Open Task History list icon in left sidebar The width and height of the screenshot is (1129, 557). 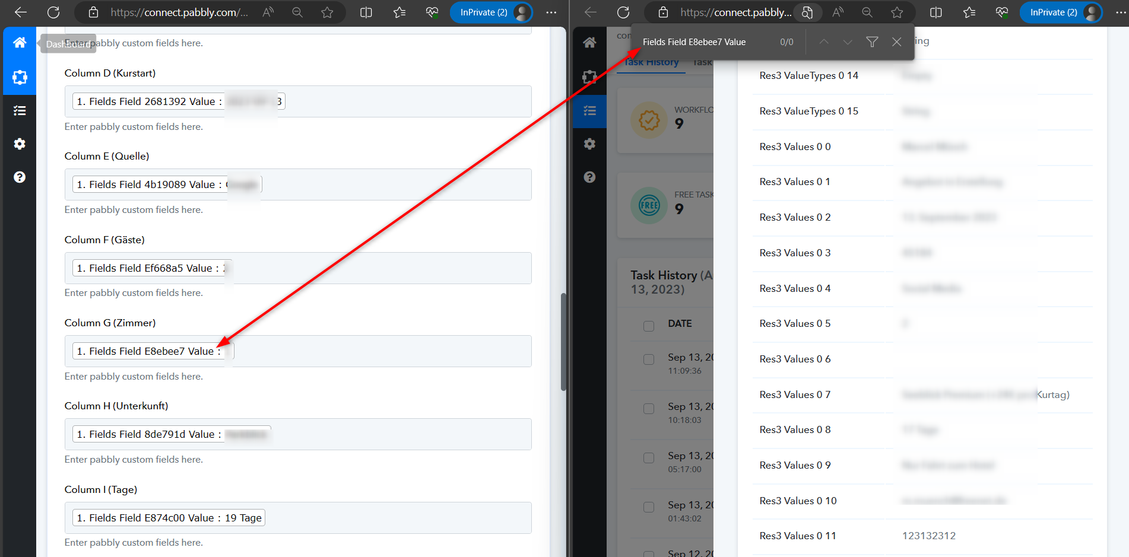click(20, 110)
